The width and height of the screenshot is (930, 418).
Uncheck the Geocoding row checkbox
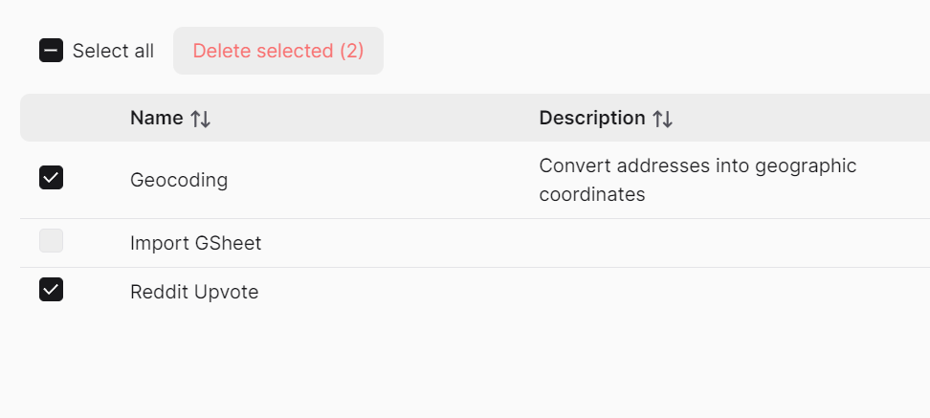(x=52, y=178)
